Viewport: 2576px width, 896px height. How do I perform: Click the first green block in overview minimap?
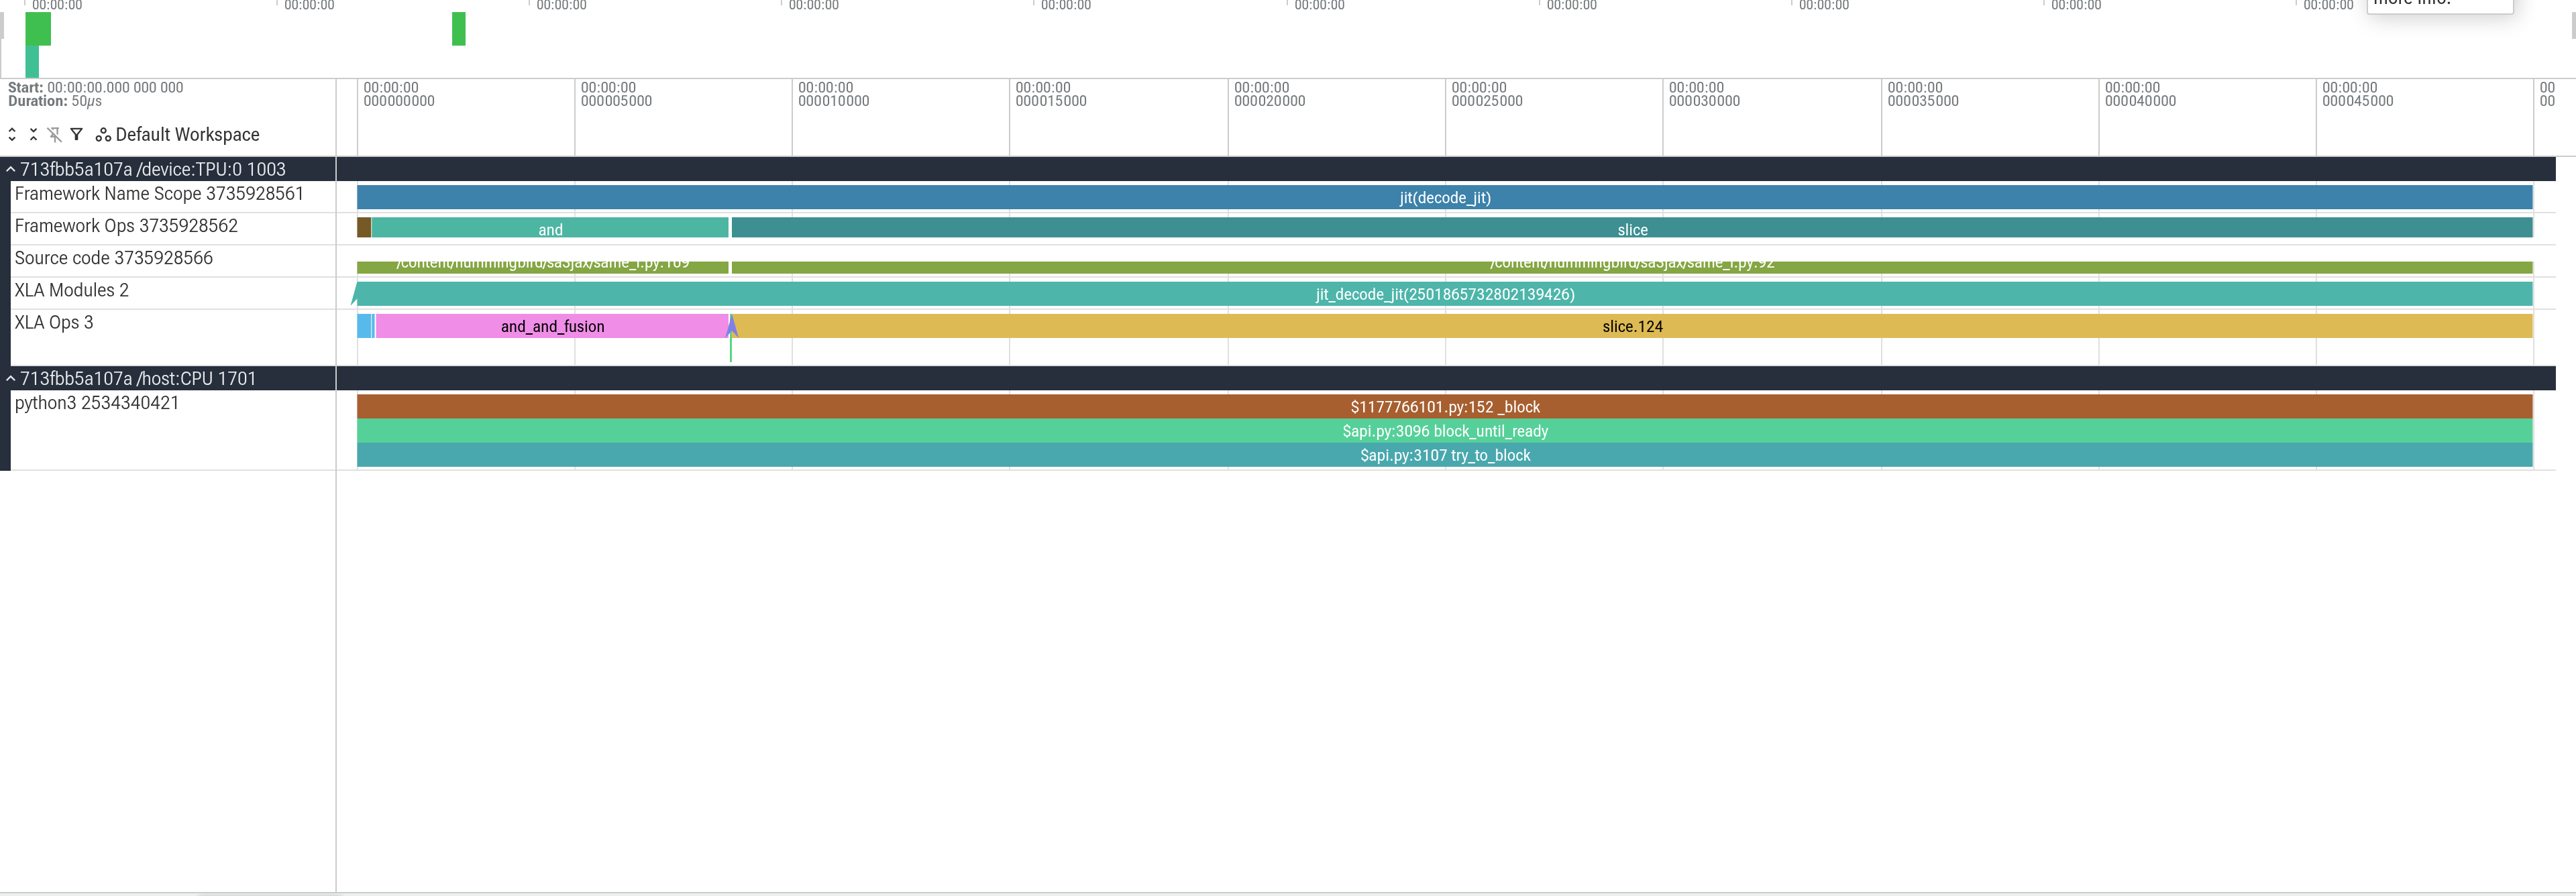(x=37, y=30)
